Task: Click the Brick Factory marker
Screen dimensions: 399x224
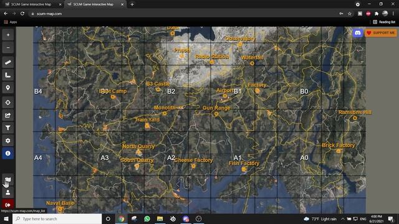Action: point(338,151)
